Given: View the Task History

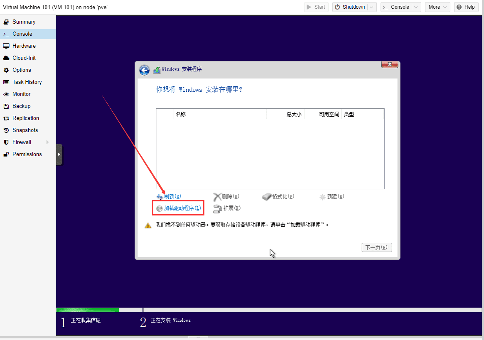Looking at the screenshot, I should pyautogui.click(x=28, y=82).
